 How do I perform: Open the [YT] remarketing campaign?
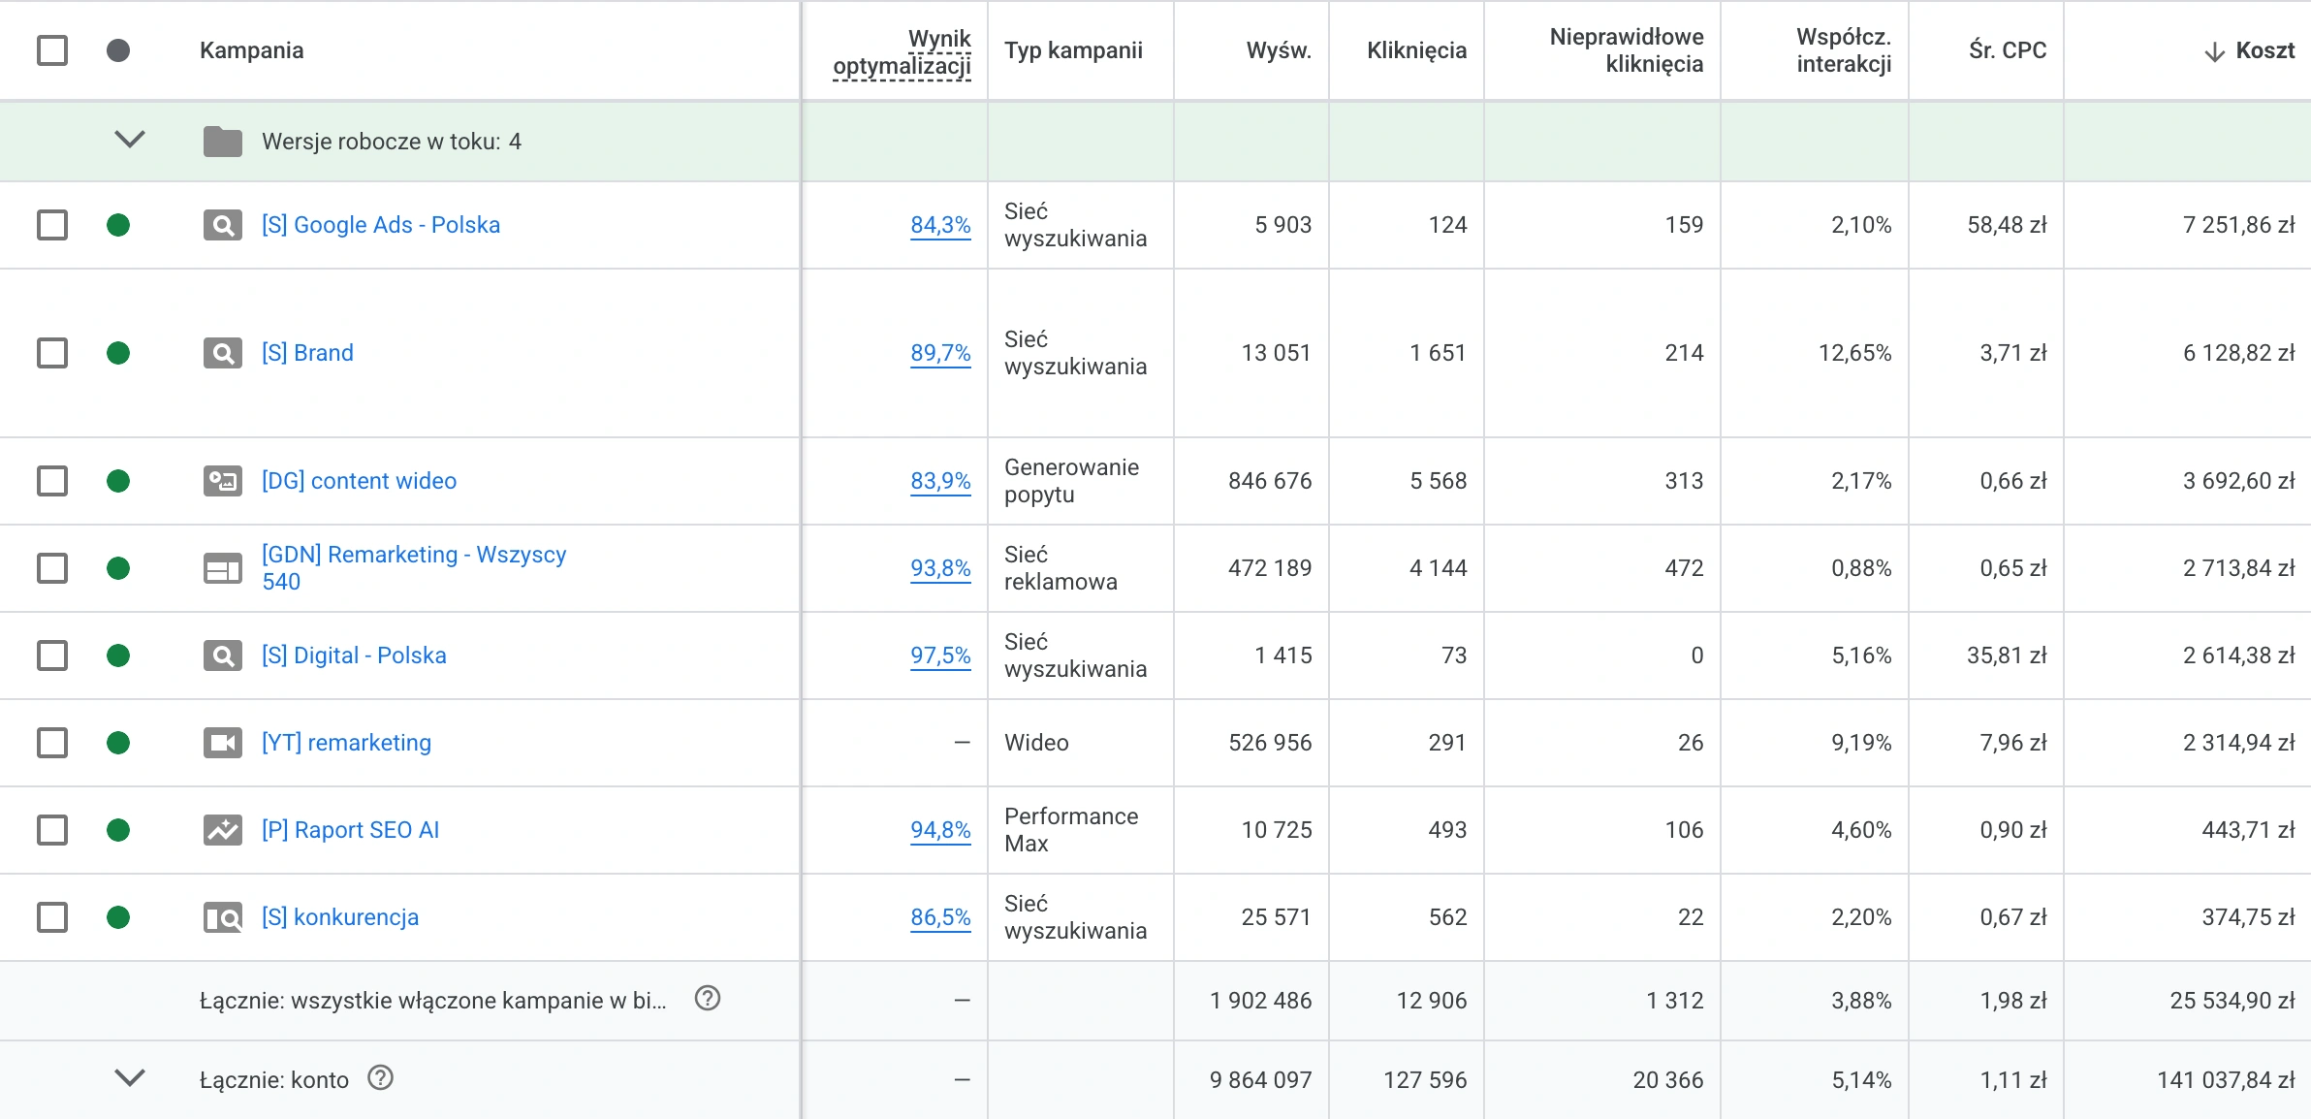coord(346,743)
